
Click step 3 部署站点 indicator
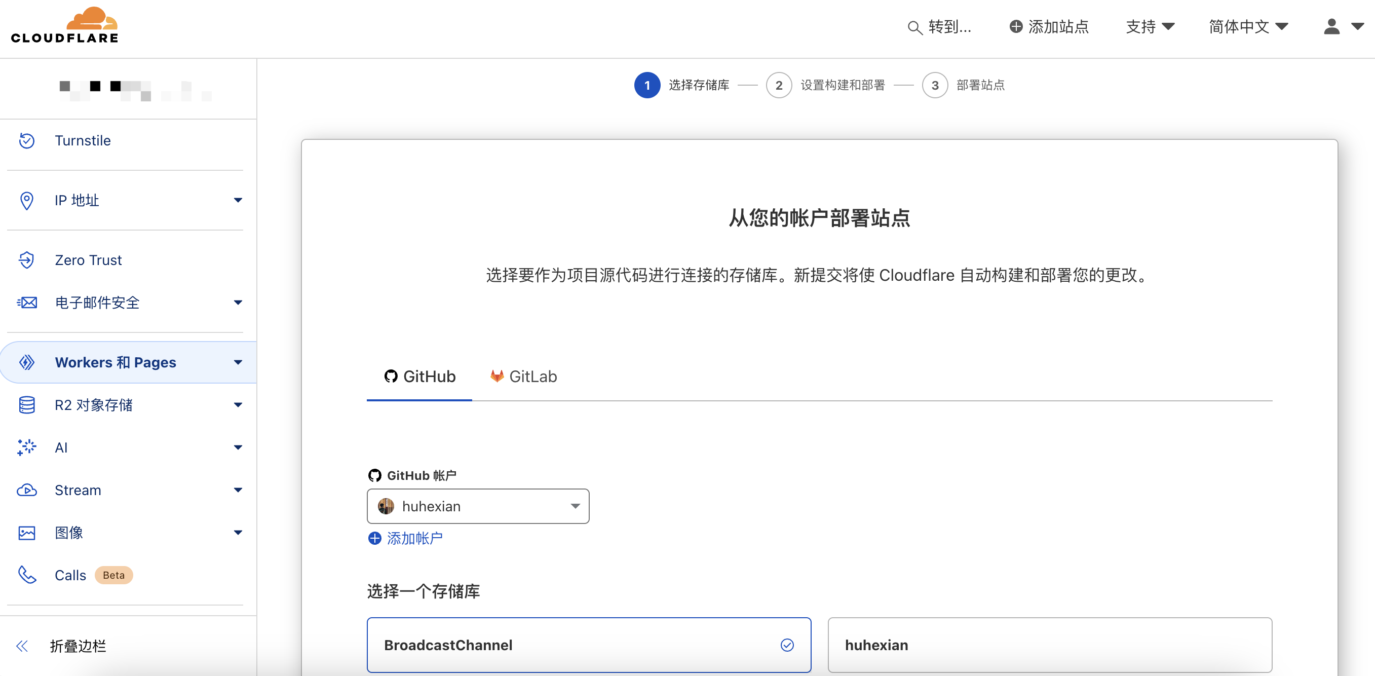[x=964, y=85]
